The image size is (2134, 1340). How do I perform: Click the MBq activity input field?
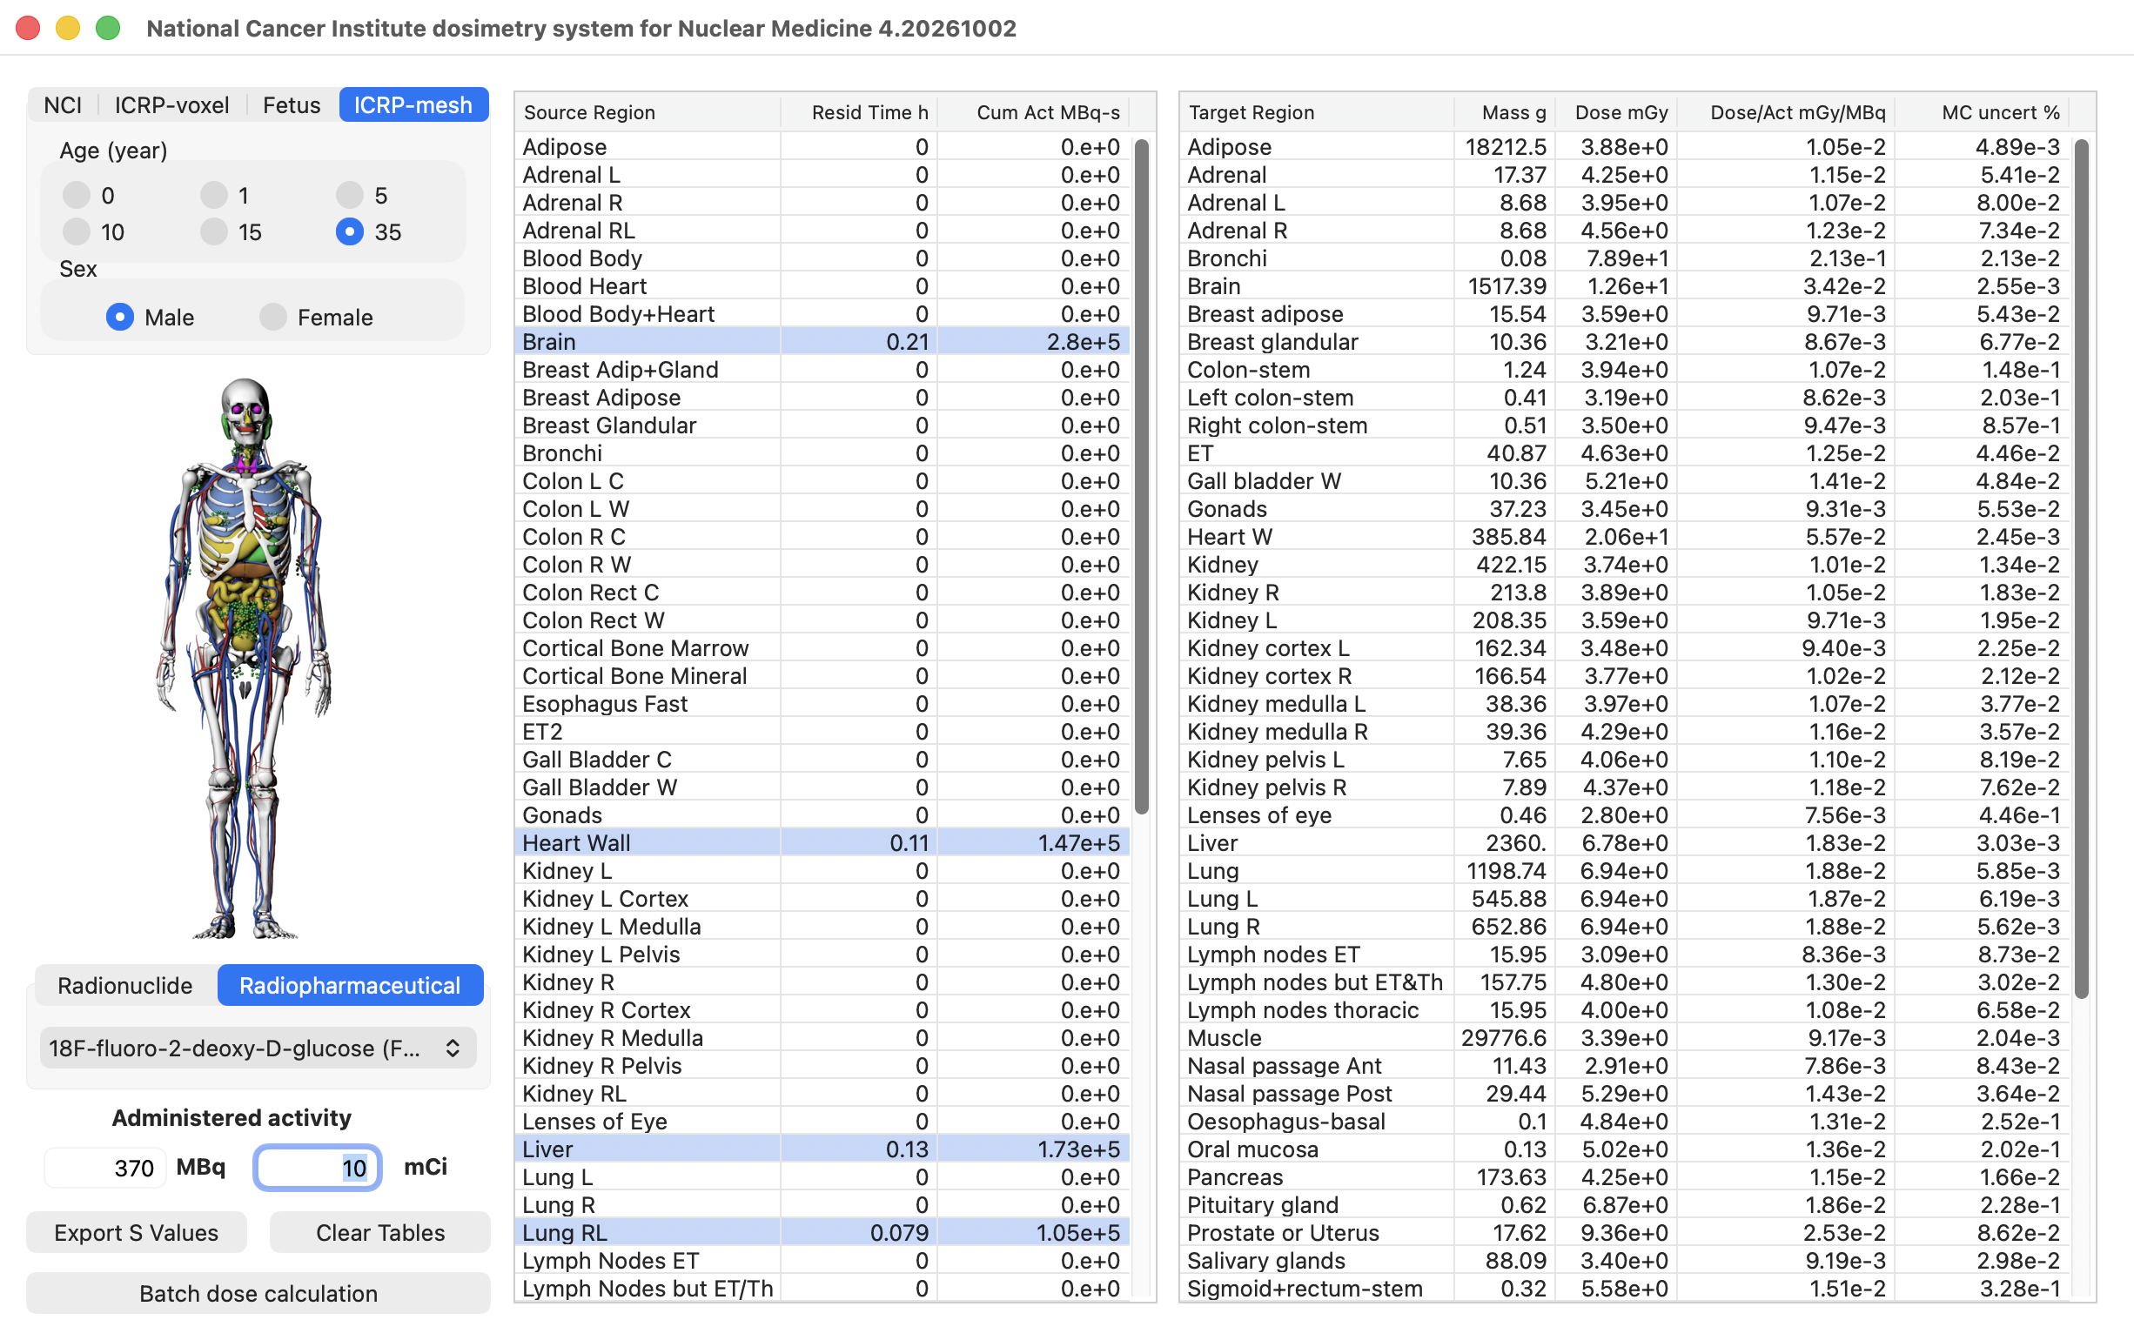tap(104, 1167)
